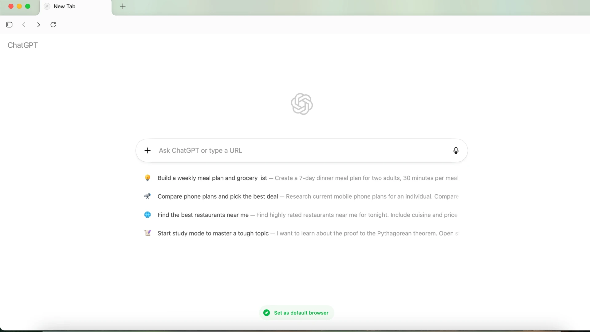Choose Find the best restaurants near me
The image size is (590, 332).
[301, 215]
